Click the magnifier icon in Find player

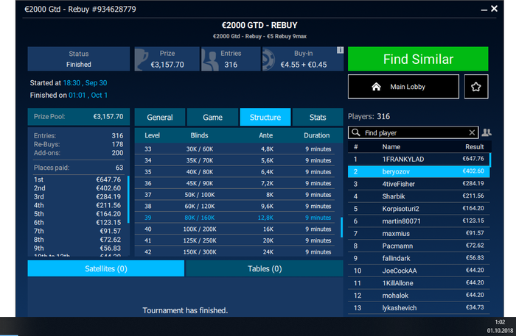(x=356, y=132)
